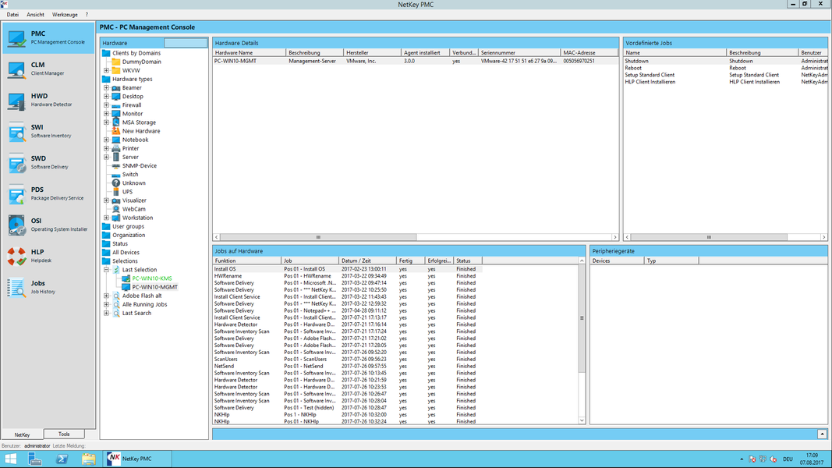
Task: Open the Jobs Job History module
Action: coord(35,287)
